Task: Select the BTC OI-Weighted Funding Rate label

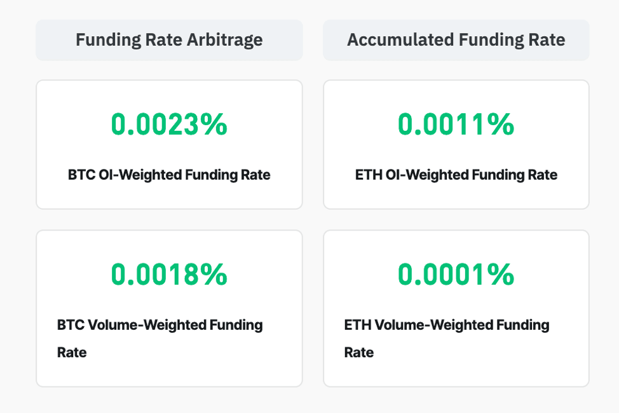Action: point(169,175)
